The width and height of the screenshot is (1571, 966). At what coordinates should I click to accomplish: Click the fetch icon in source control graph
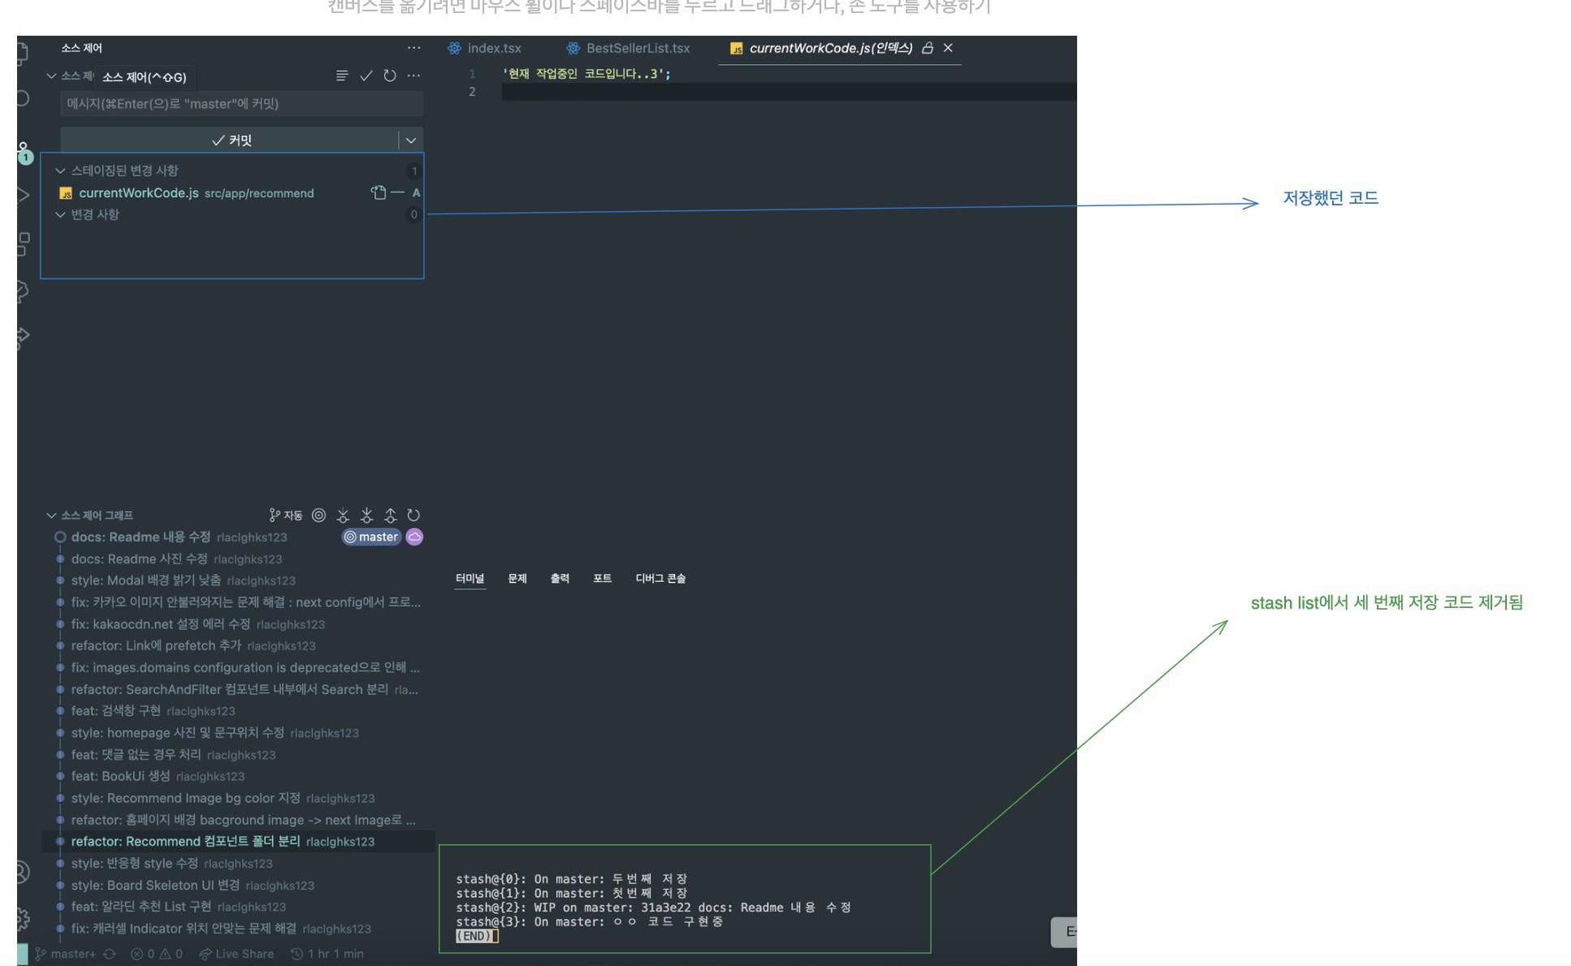click(x=343, y=515)
